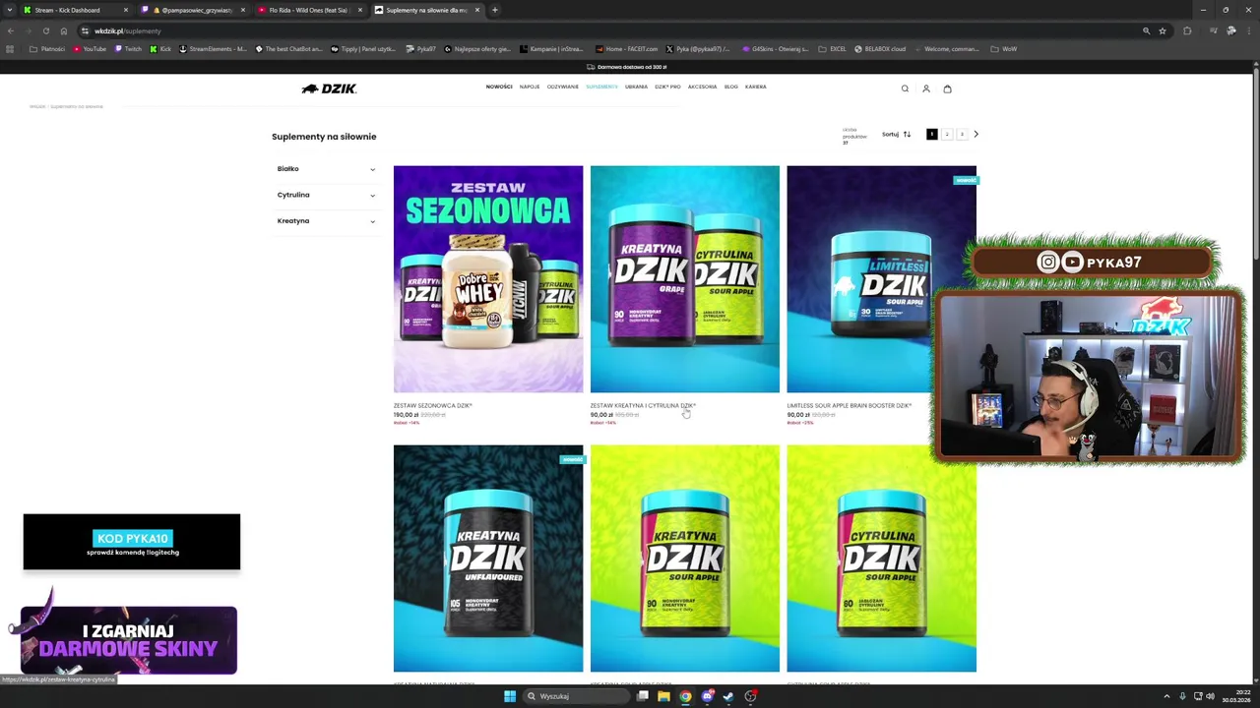
Task: Open the Zestaw Sezonowca DZIK product link
Action: coord(432,405)
